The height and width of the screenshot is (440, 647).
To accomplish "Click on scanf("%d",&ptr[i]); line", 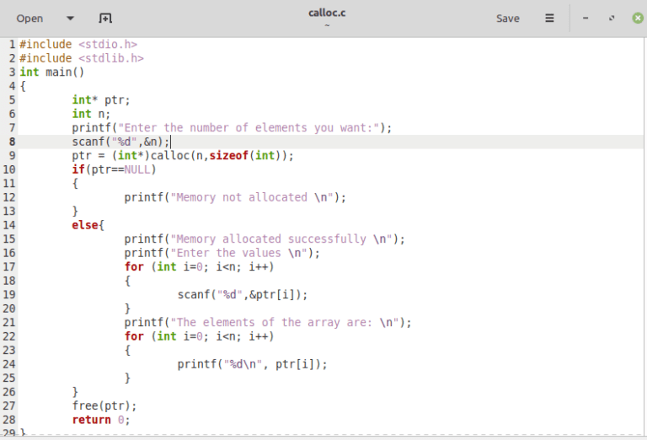I will click(x=243, y=295).
